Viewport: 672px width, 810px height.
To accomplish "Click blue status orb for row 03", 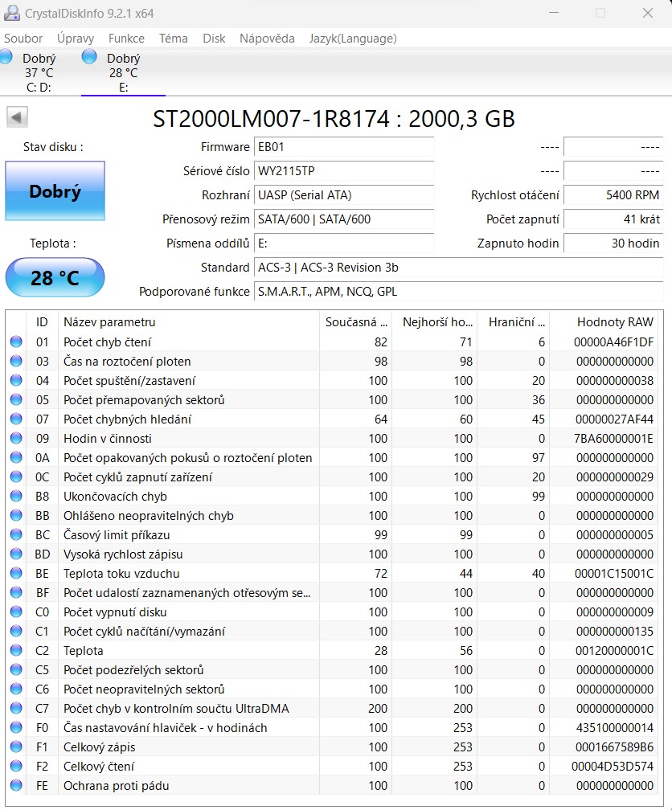I will (17, 361).
